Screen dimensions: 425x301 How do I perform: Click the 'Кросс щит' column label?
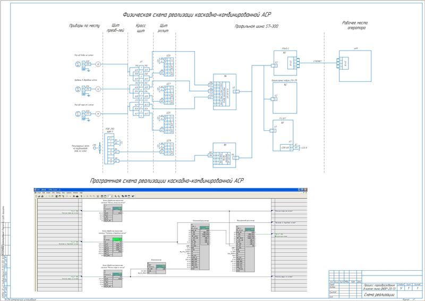pos(141,28)
